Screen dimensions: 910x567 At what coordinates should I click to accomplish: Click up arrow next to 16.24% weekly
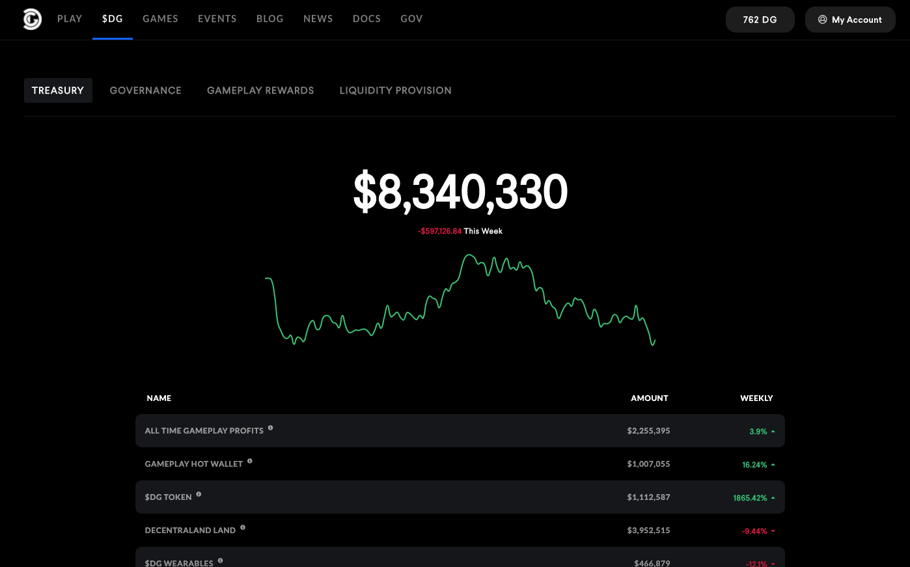[773, 465]
